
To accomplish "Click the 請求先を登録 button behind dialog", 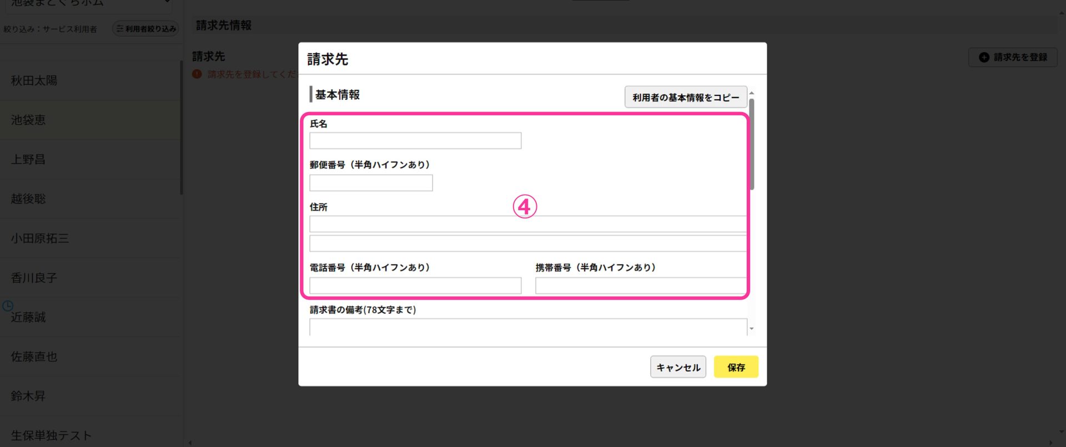I will (1013, 57).
